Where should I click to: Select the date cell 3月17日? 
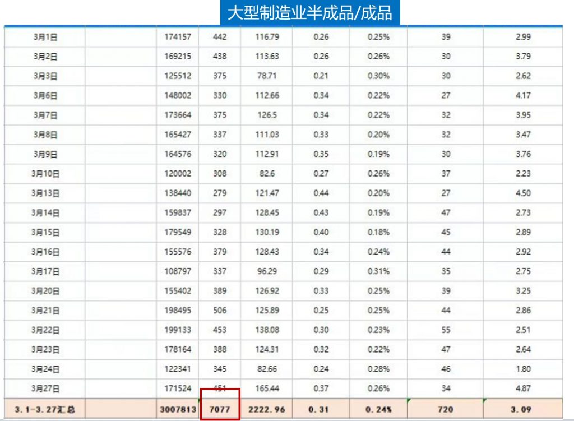pyautogui.click(x=45, y=271)
